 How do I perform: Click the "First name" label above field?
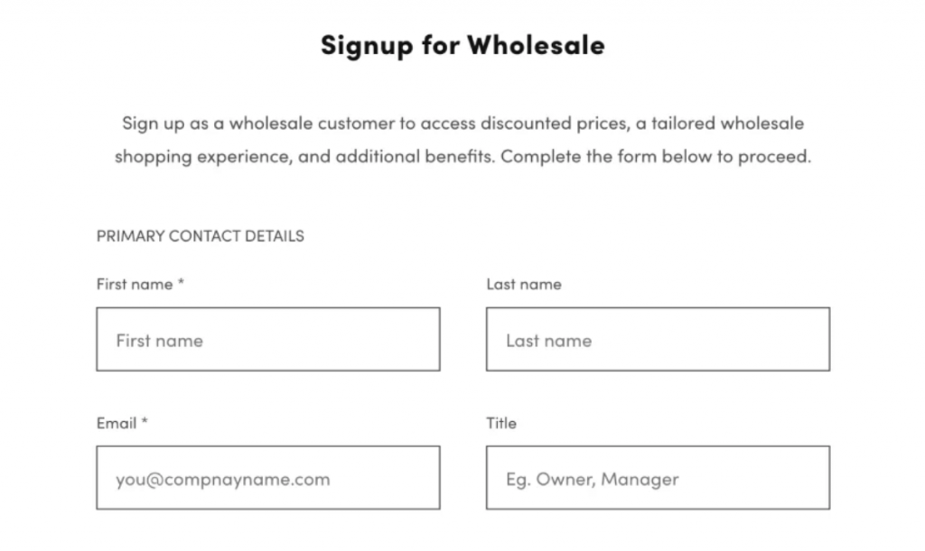[x=135, y=284]
